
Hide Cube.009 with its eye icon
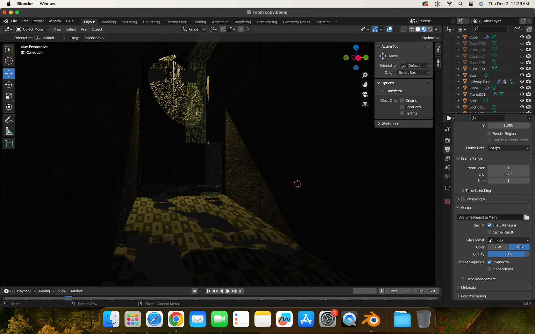522,69
